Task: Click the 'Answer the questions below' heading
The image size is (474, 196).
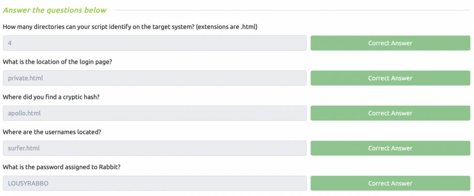Action: [x=55, y=10]
